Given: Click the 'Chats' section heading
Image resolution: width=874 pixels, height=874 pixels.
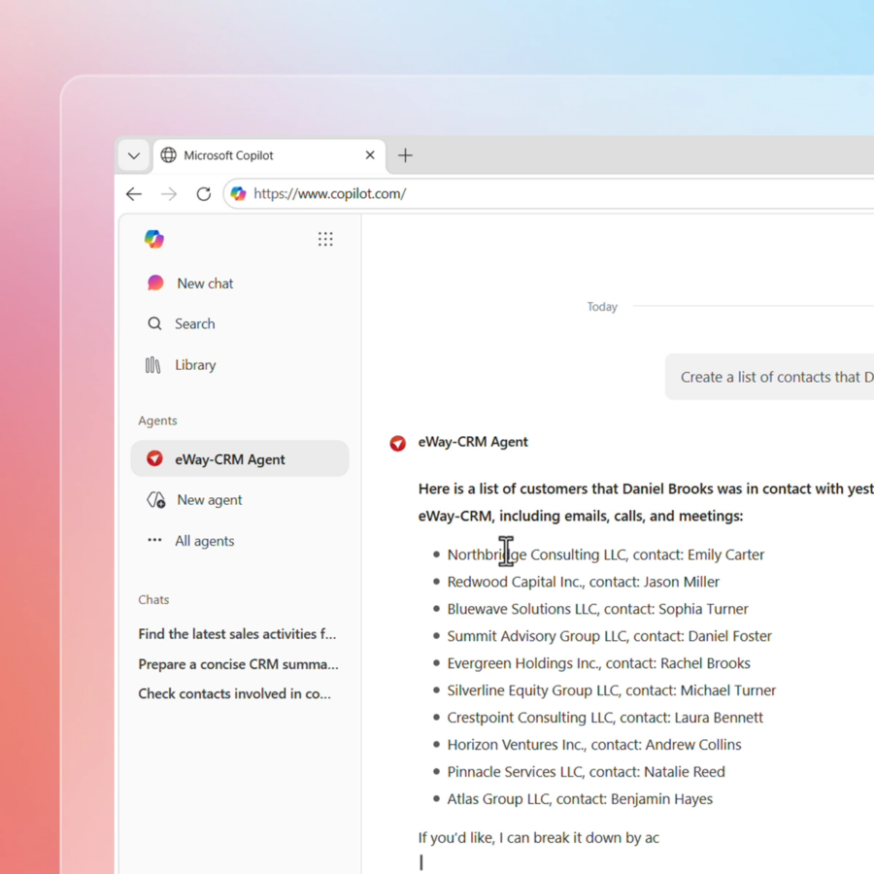Looking at the screenshot, I should [153, 600].
